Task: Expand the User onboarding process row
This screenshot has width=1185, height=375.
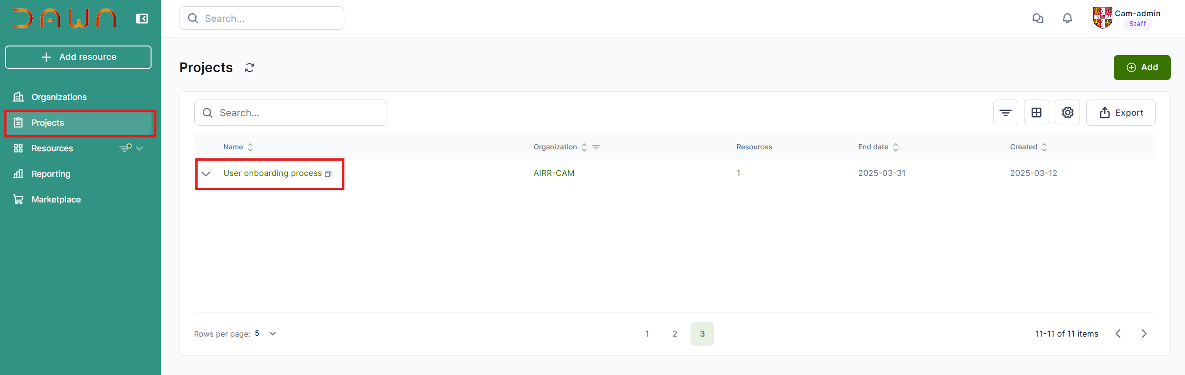Action: (206, 174)
